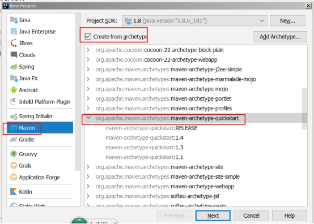Click the SDK folder icon in Project SDK box
Screen dimensions: 314x224
(128, 21)
